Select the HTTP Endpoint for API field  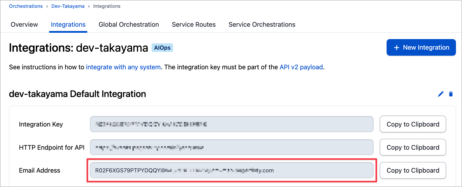click(x=232, y=147)
